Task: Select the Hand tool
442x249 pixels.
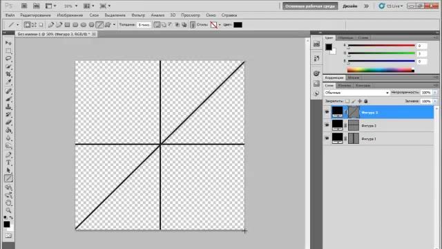Action: (8, 203)
